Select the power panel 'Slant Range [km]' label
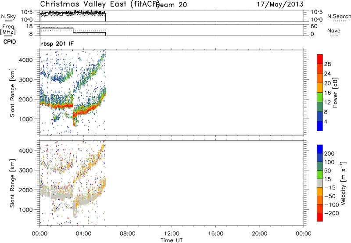351x243 pixels. 12,93
